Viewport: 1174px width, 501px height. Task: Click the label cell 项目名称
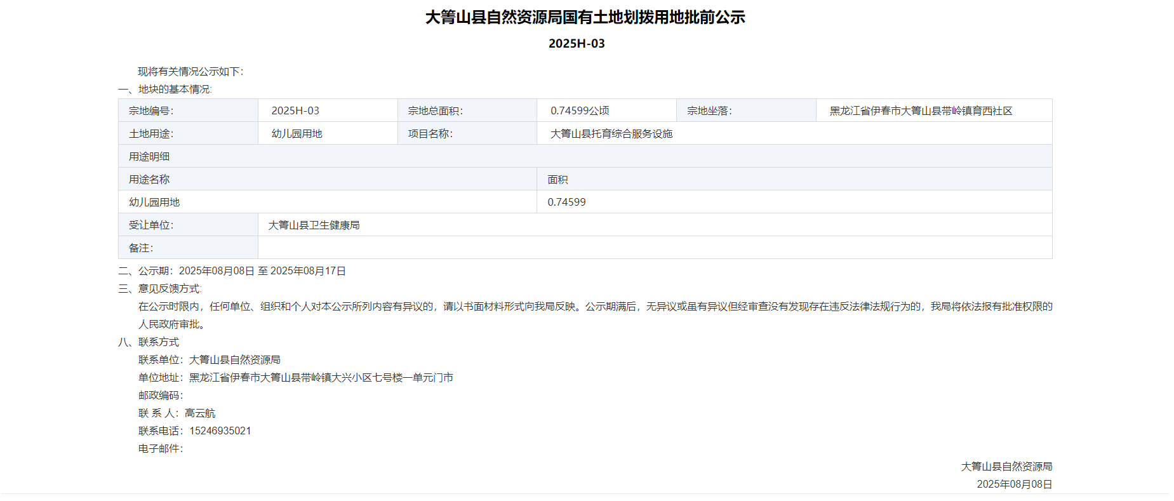point(467,133)
